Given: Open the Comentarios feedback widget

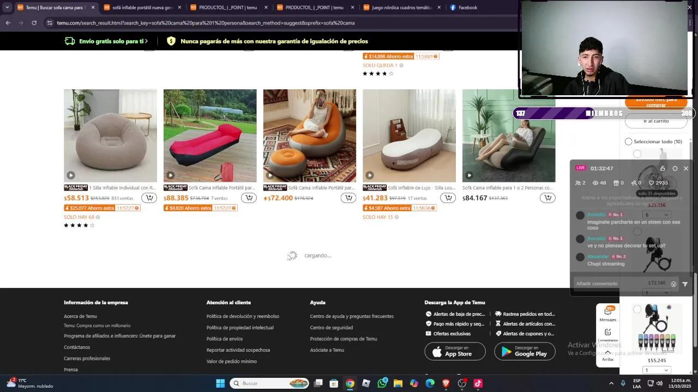Looking at the screenshot, I should (607, 335).
